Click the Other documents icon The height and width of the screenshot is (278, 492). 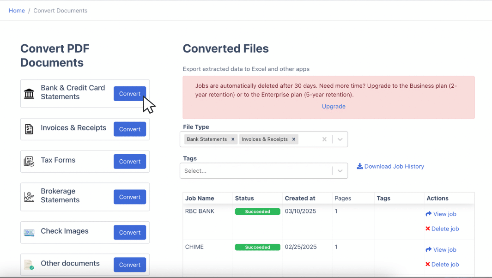pos(29,265)
